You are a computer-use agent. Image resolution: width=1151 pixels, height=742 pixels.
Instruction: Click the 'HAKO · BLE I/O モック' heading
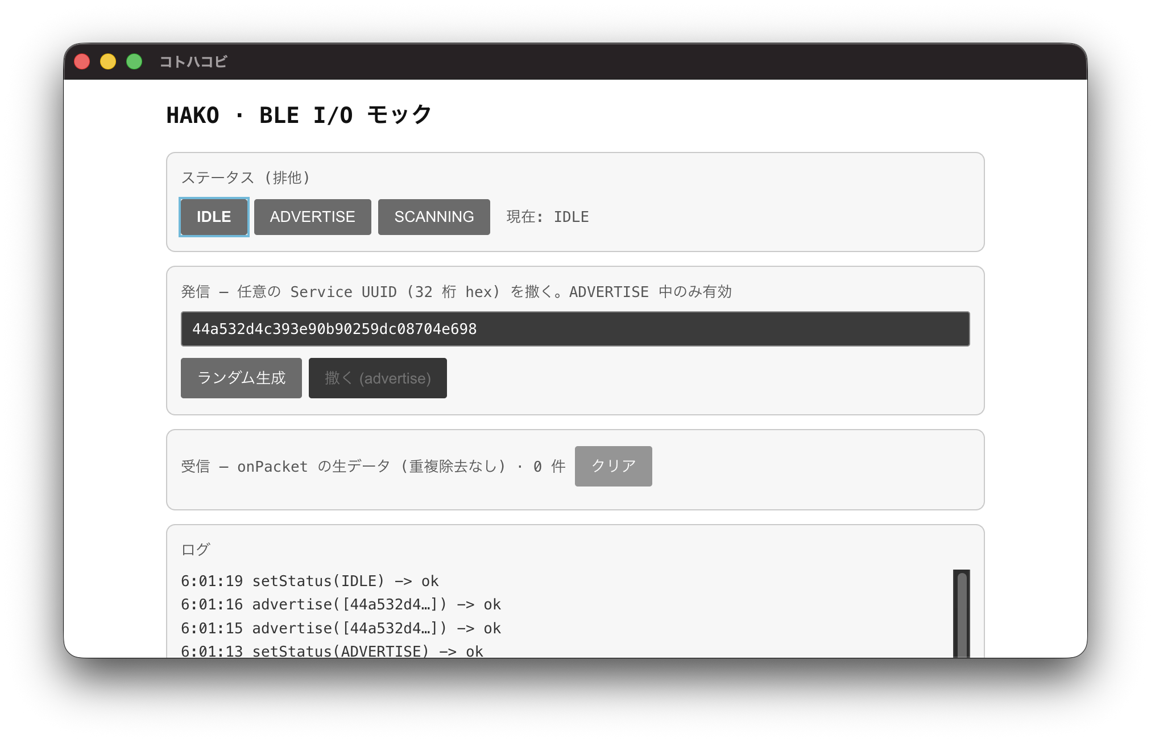299,115
